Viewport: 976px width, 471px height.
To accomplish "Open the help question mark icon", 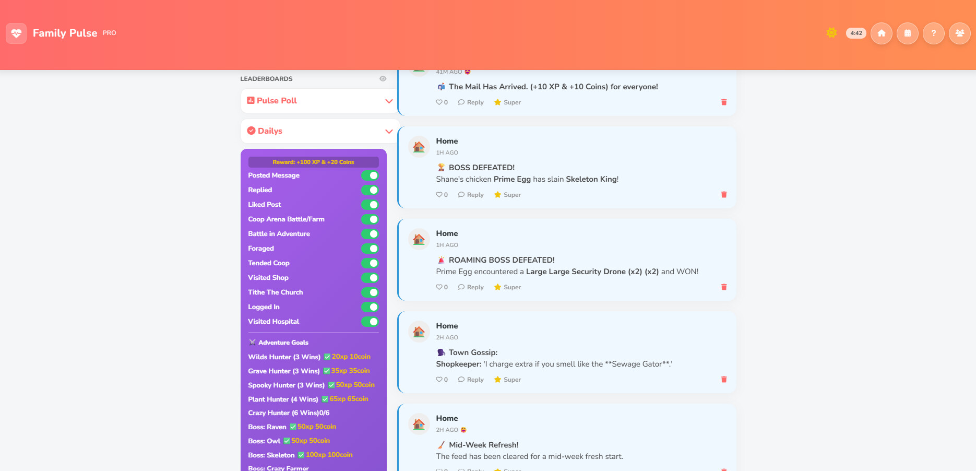I will (934, 33).
